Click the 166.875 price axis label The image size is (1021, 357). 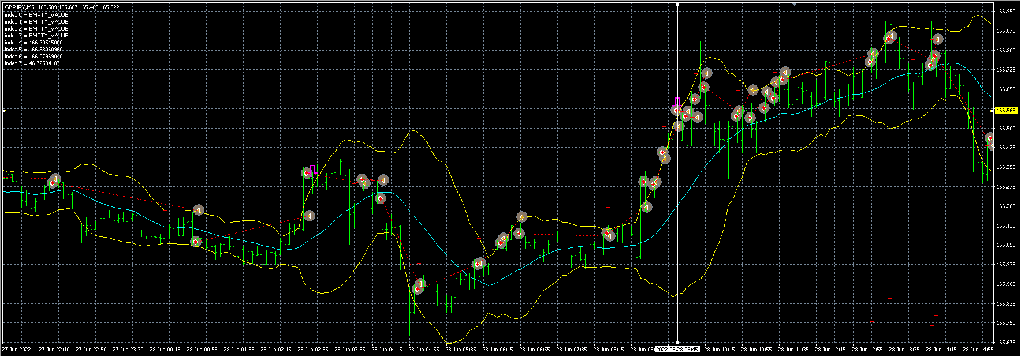coord(1006,31)
